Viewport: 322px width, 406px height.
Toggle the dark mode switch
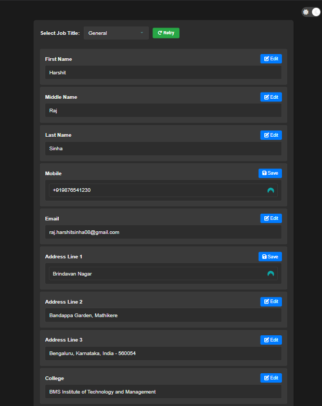pos(311,12)
